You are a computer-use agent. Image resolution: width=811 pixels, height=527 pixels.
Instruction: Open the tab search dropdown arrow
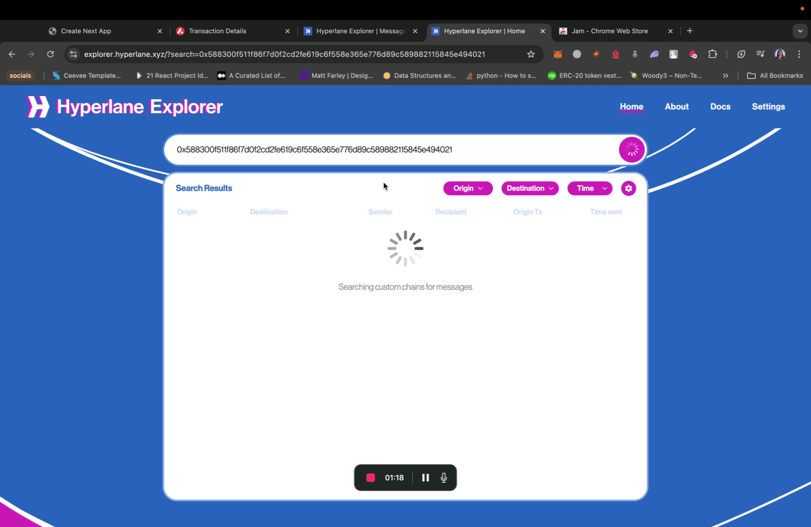(800, 31)
